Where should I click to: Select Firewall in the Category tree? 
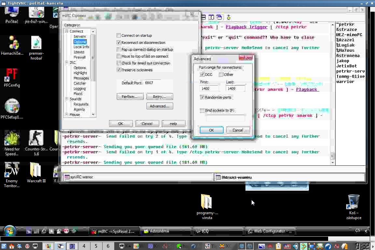[80, 57]
